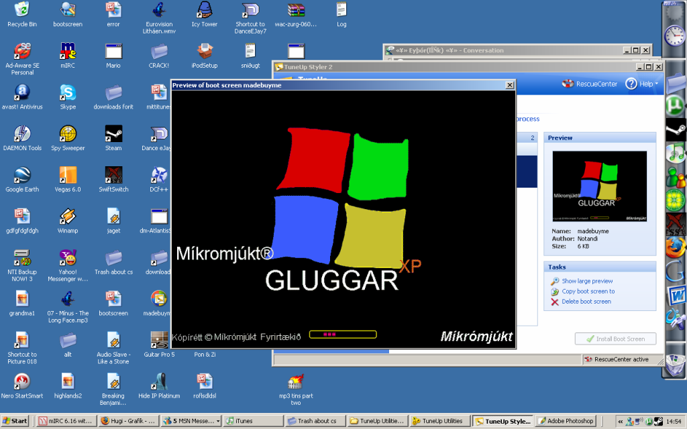
Task: Switch to mIRC 6.16 taskbar item
Action: point(66,421)
